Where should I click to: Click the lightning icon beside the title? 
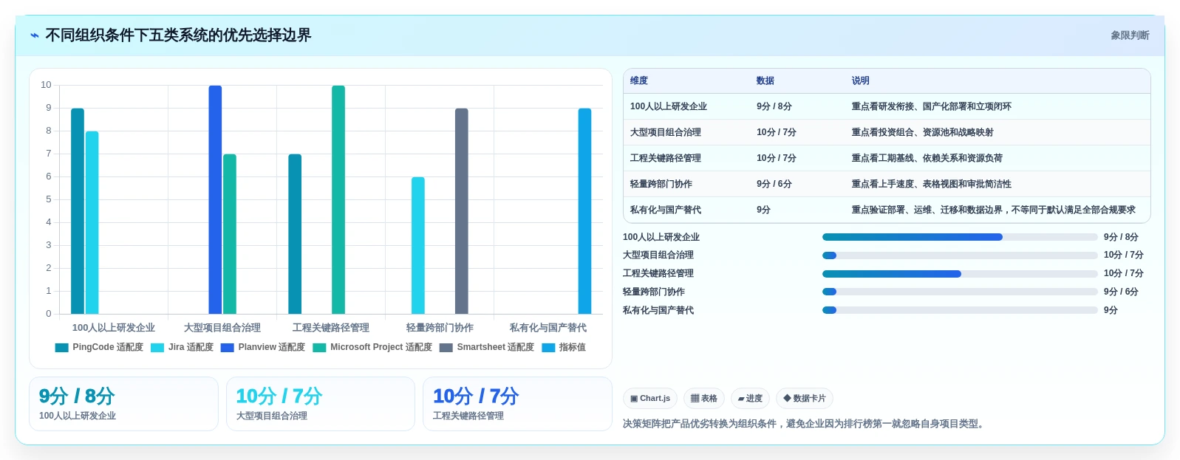pos(35,35)
